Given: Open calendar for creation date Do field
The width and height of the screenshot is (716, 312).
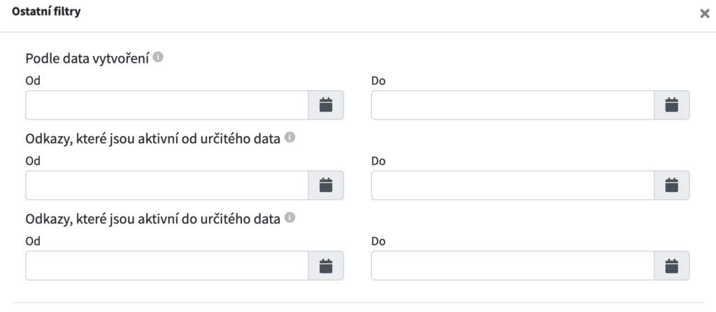Looking at the screenshot, I should click(672, 105).
